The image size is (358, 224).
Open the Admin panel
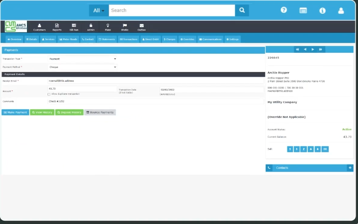point(91,27)
